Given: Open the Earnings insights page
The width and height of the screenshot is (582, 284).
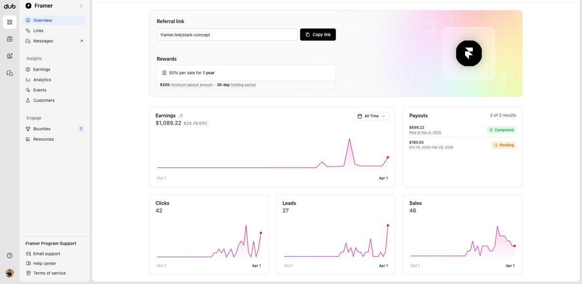Looking at the screenshot, I should pyautogui.click(x=54, y=69).
